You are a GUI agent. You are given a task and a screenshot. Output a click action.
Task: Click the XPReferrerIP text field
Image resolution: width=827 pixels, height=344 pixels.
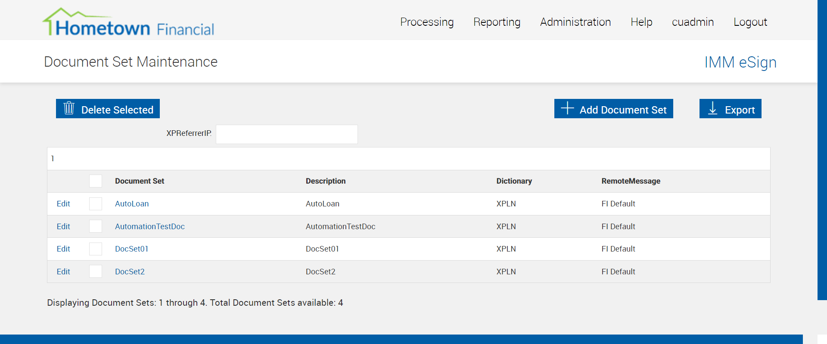point(286,134)
